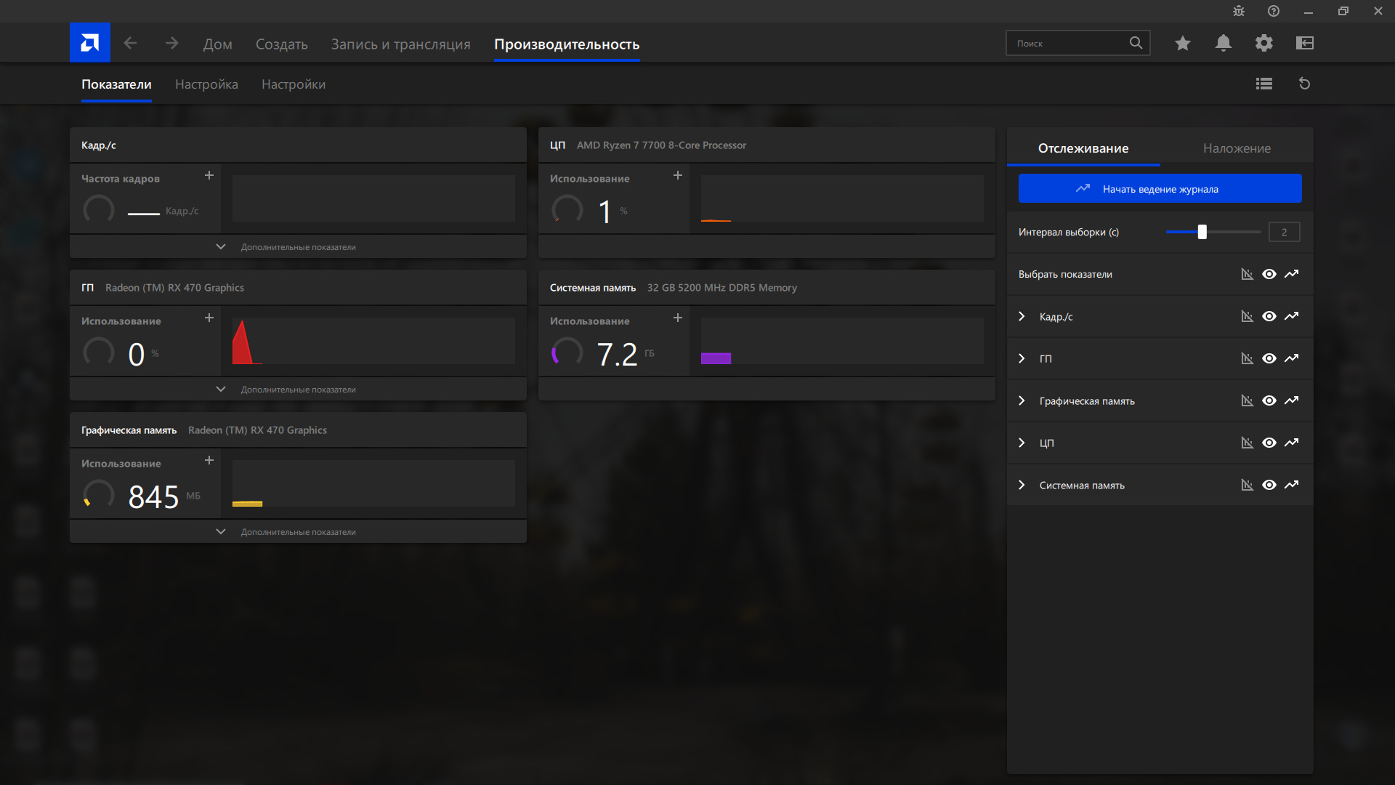The height and width of the screenshot is (785, 1395).
Task: Switch to list view icon
Action: (1263, 84)
